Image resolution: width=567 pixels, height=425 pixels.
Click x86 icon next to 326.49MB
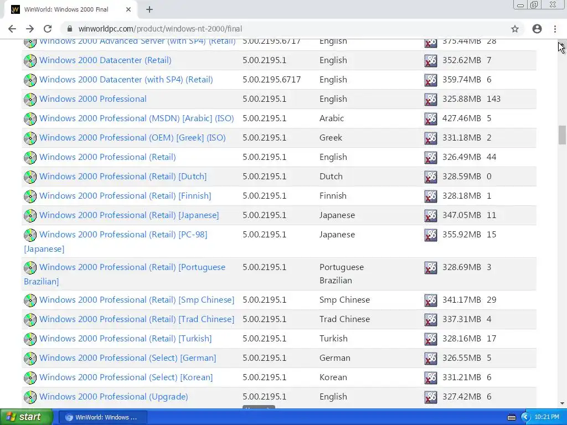[431, 158]
